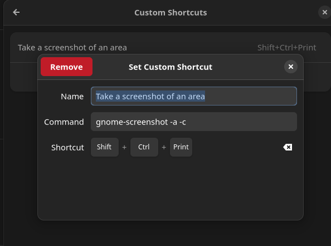Open the 'Take a screenshot of an area' list row
The image size is (331, 246).
pos(171,47)
